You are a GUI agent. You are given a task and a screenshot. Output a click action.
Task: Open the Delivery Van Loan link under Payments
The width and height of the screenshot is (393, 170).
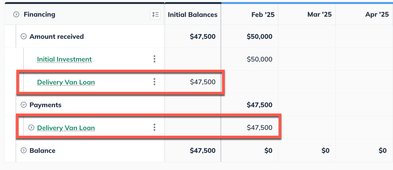point(66,128)
